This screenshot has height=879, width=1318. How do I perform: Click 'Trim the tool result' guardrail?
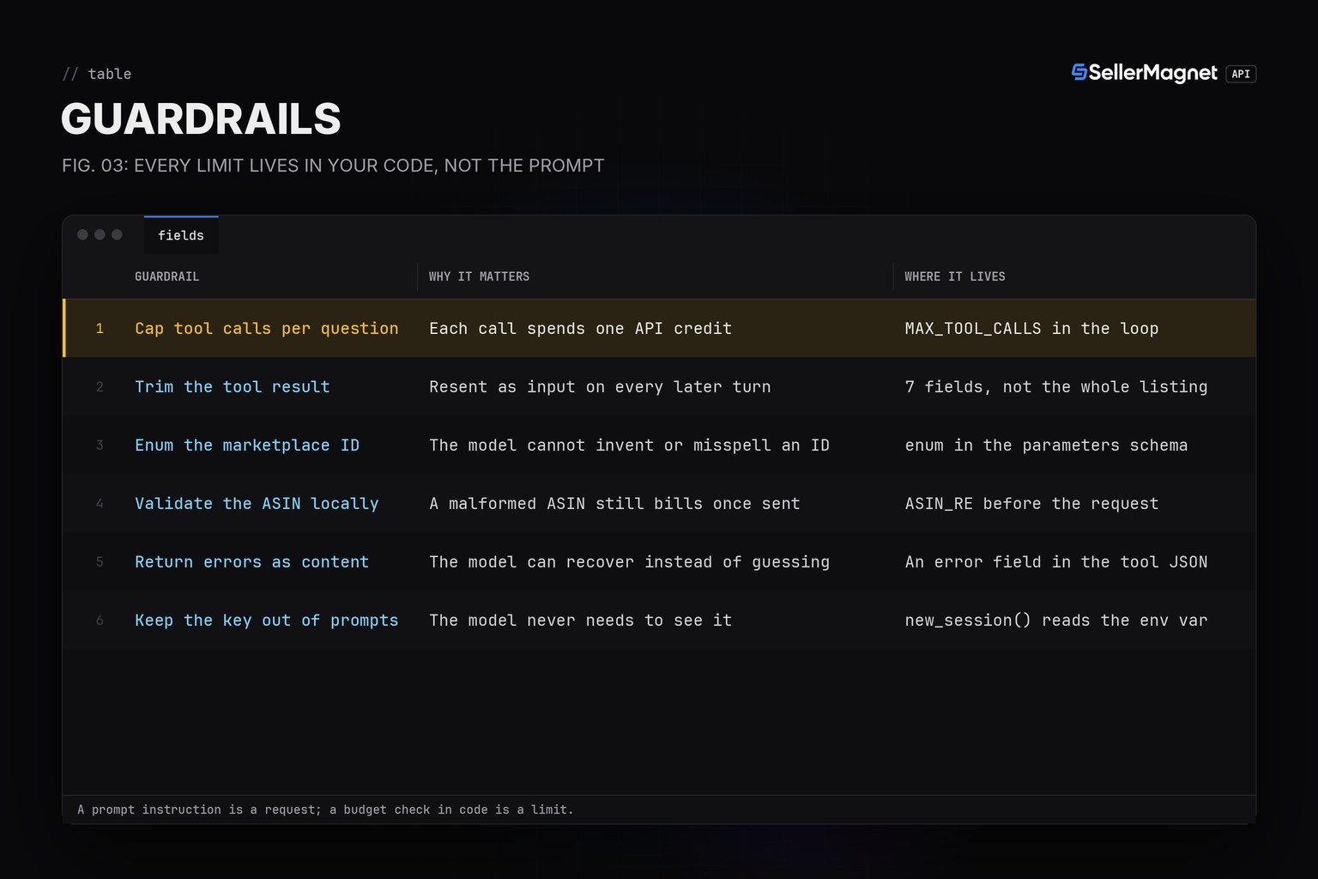(x=233, y=387)
